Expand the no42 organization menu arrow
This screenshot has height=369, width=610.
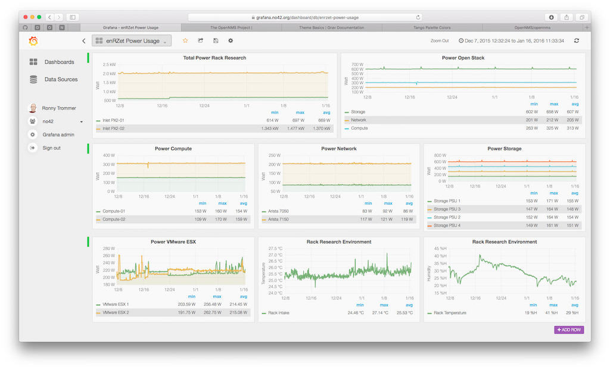[81, 121]
